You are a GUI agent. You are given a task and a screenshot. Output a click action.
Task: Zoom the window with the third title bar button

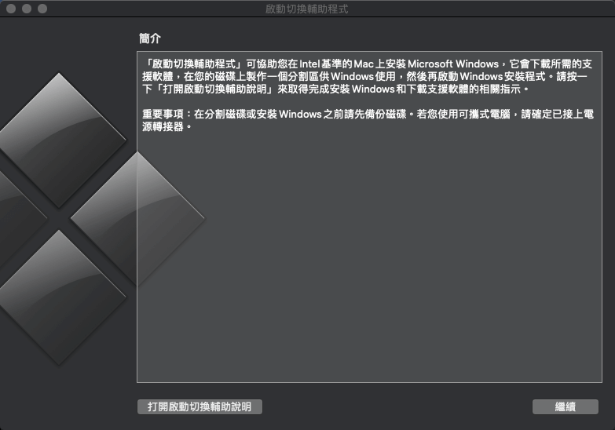point(42,8)
